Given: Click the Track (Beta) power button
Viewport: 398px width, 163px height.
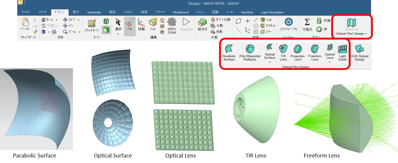Looking at the screenshot, I should (x=289, y=25).
